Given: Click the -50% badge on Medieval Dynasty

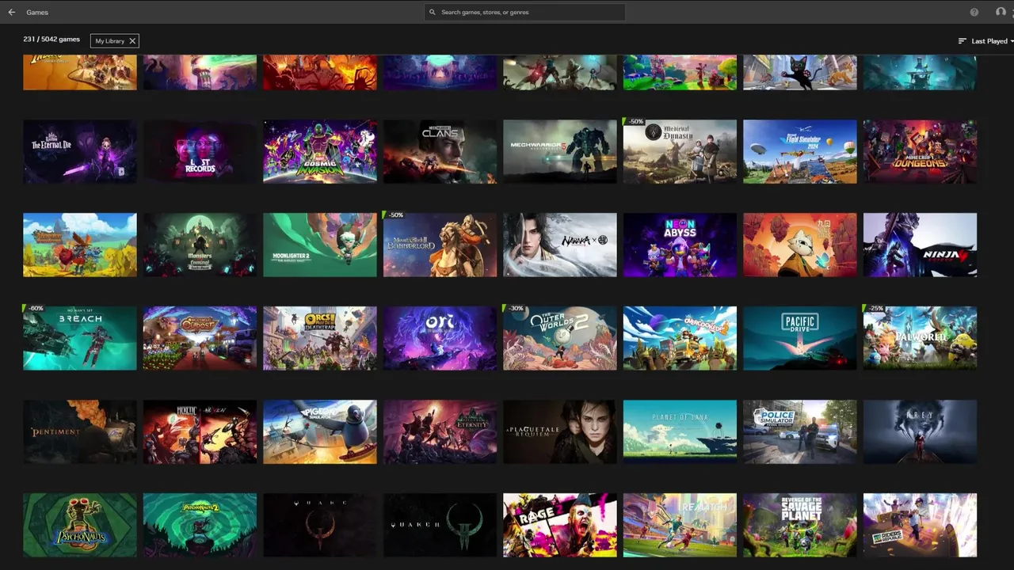Looking at the screenshot, I should tap(635, 122).
